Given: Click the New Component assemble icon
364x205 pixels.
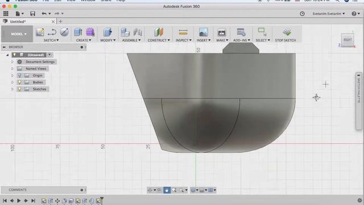Looking at the screenshot, I should pyautogui.click(x=125, y=32).
